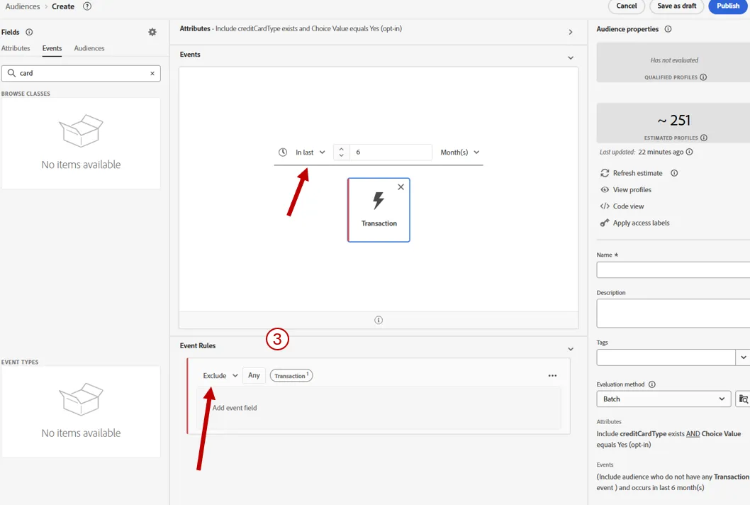This screenshot has width=750, height=505.
Task: Open the Tags dropdown arrow
Action: [743, 357]
